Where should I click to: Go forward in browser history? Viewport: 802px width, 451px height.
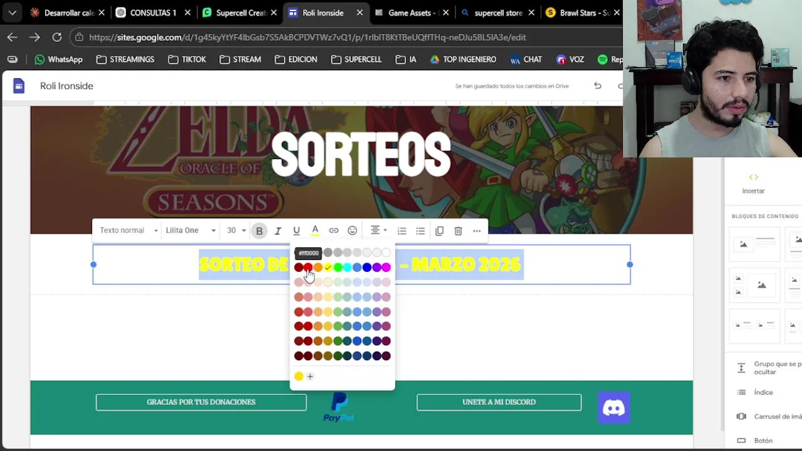coord(34,37)
